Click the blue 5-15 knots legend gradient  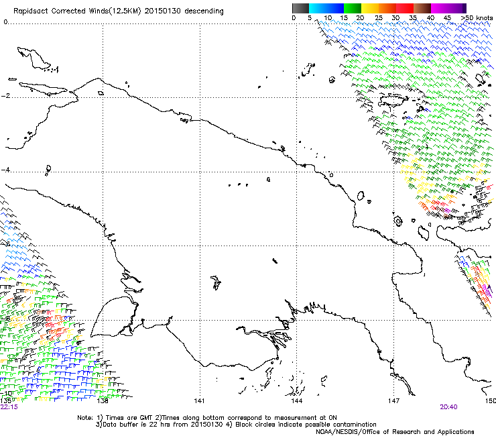pos(326,8)
